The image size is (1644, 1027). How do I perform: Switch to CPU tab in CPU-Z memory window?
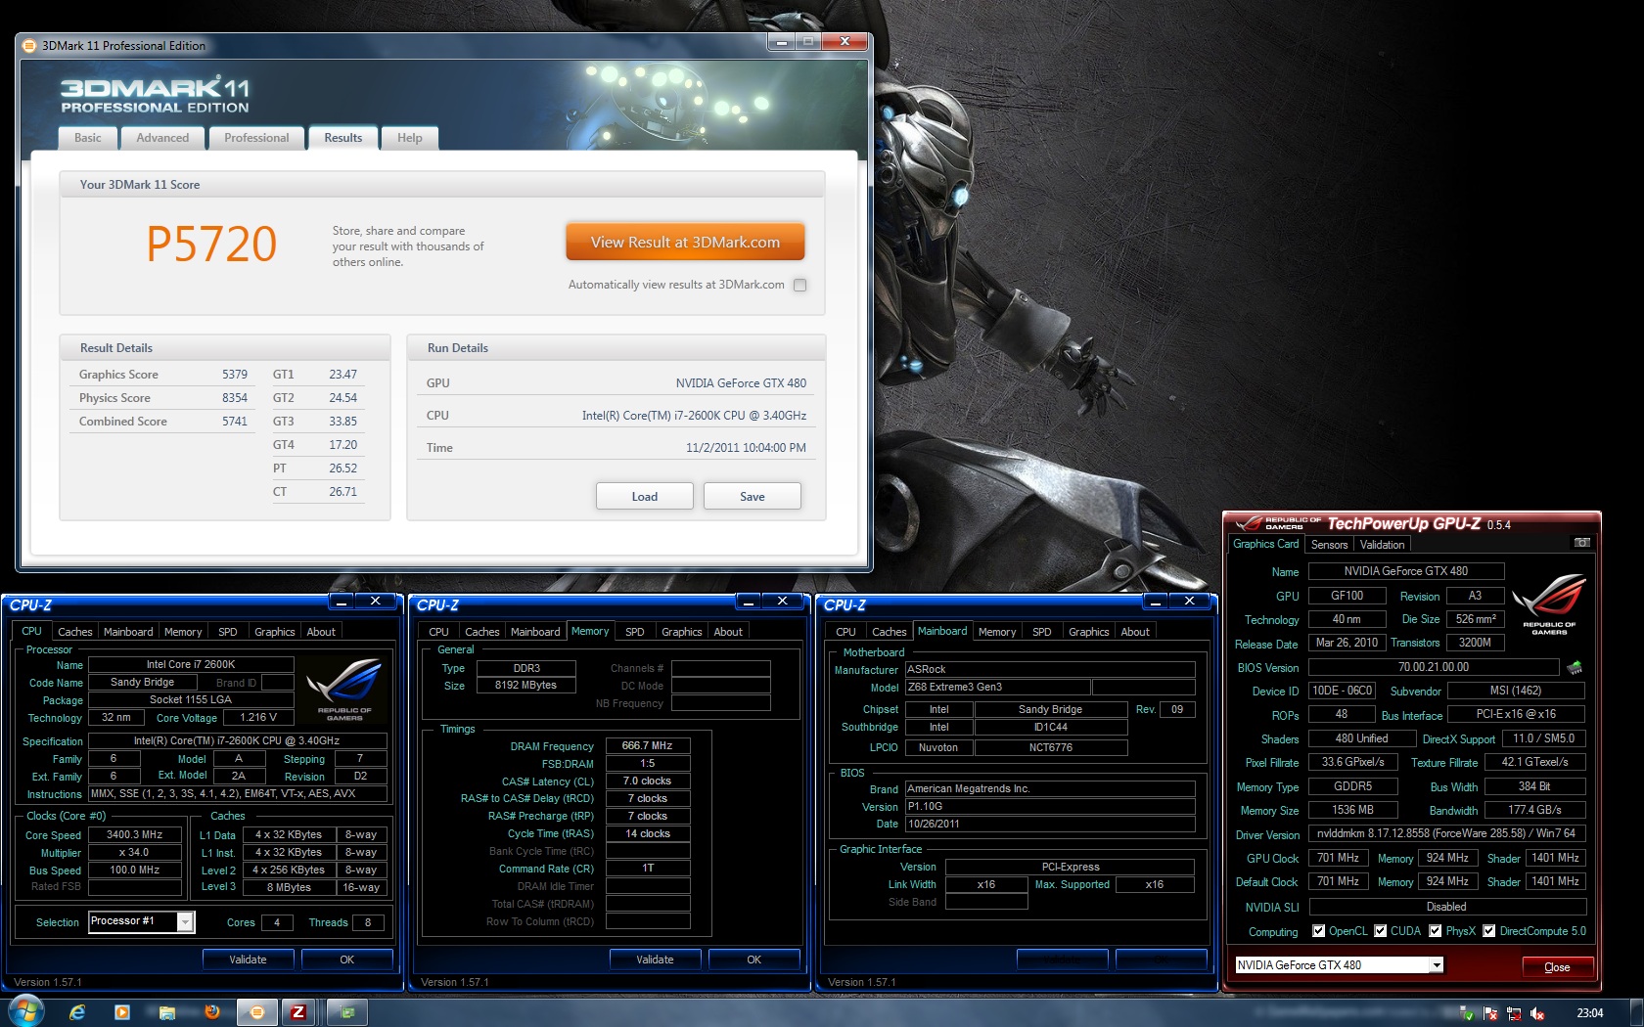[x=438, y=632]
